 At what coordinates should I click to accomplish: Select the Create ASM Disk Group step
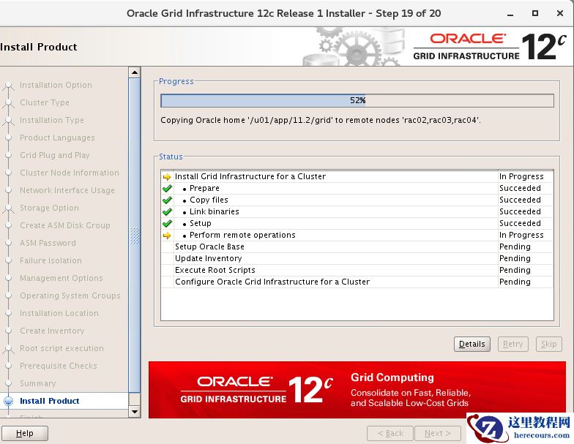[64, 225]
